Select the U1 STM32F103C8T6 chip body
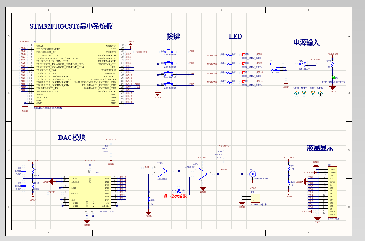The width and height of the screenshot is (365, 241). pyautogui.click(x=77, y=75)
